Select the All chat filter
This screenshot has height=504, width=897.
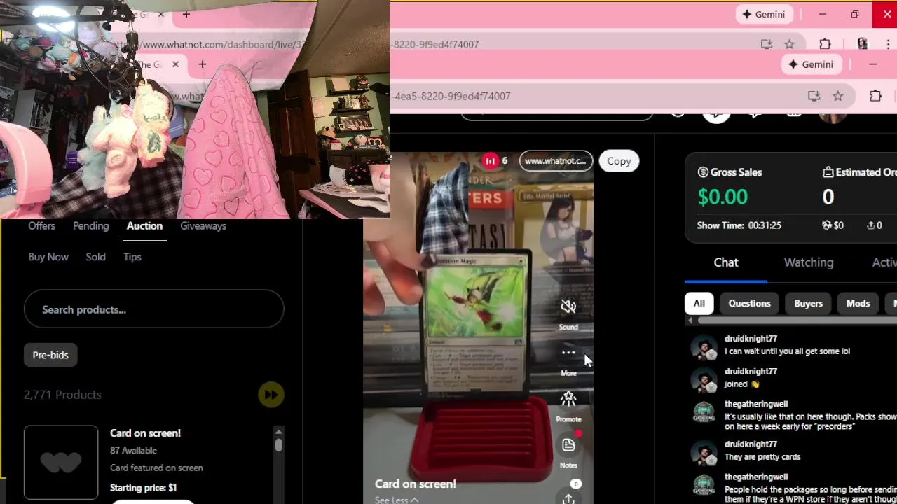(x=699, y=303)
